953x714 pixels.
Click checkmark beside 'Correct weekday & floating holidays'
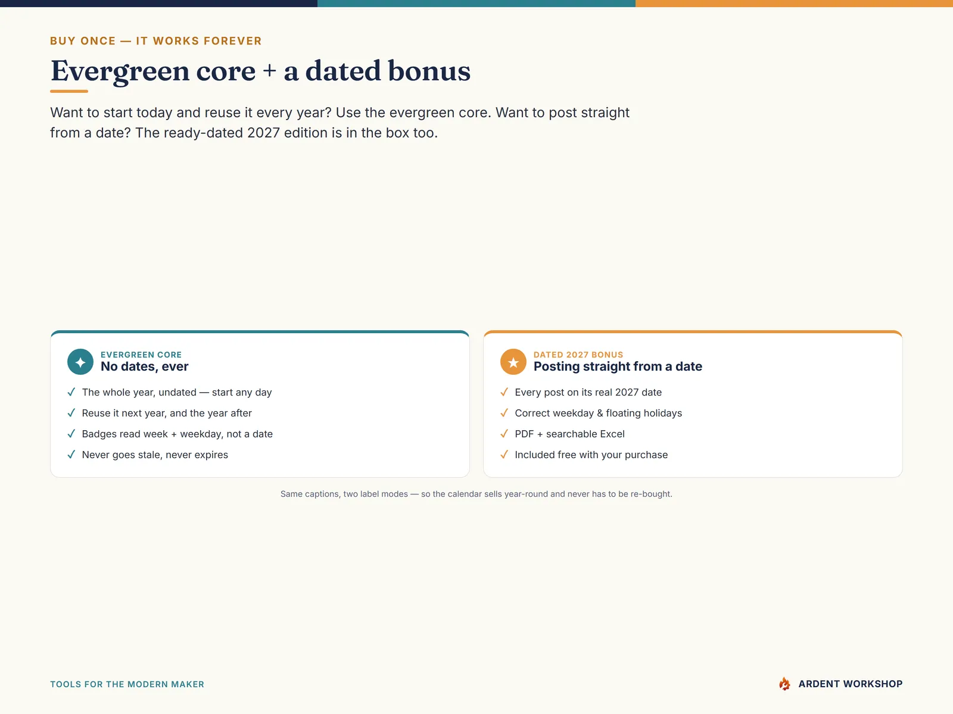[504, 413]
